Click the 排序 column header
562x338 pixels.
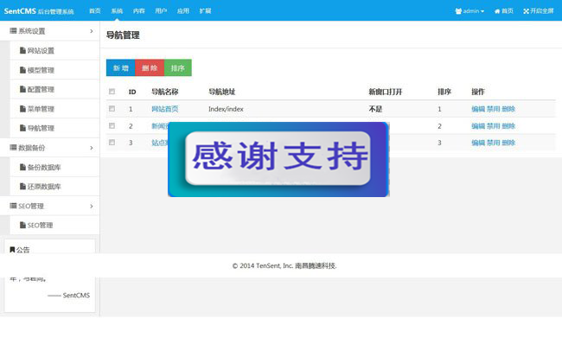(444, 92)
